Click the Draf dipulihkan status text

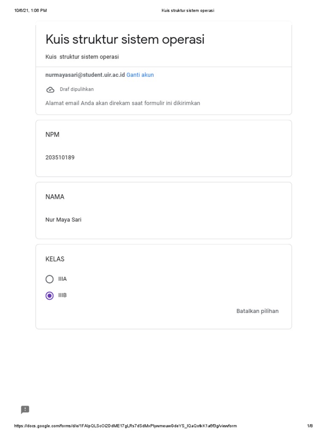pyautogui.click(x=77, y=89)
